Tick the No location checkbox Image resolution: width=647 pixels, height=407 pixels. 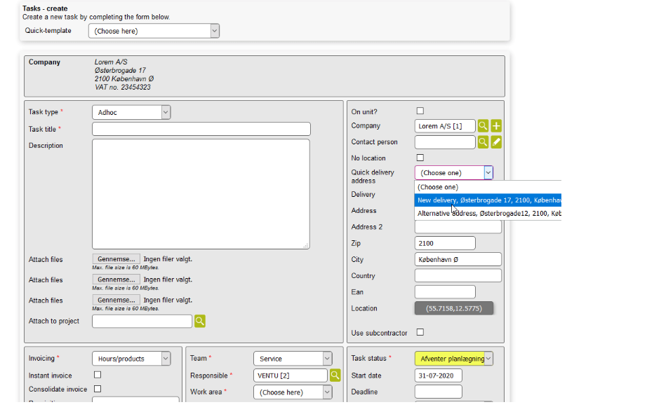pos(420,158)
